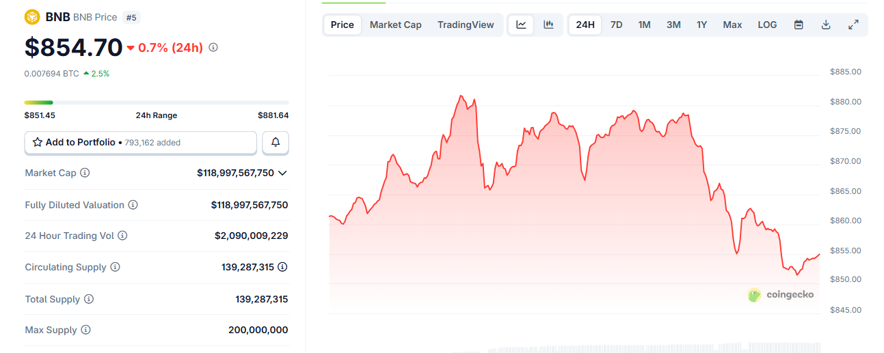This screenshot has width=884, height=353.
Task: Click the price alert bell icon
Action: 276,142
